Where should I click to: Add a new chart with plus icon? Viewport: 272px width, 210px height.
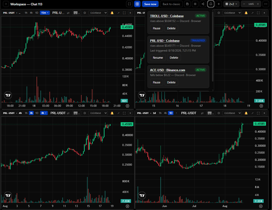[x=218, y=4]
